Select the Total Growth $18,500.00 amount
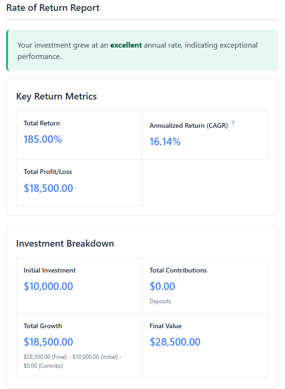The height and width of the screenshot is (389, 285). [49, 342]
